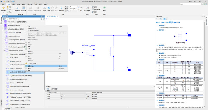Screen dimensions: 208x110
Task: Open the result viewer icon in ribbon
Action: (x=87, y=8)
